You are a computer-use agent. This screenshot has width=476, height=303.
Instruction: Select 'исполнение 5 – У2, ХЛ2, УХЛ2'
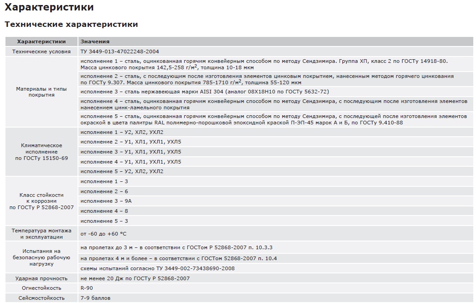click(x=122, y=171)
